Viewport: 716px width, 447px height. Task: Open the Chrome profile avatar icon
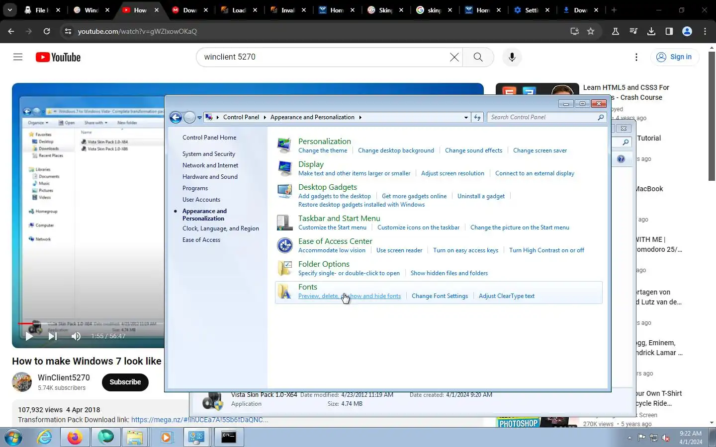tap(687, 31)
